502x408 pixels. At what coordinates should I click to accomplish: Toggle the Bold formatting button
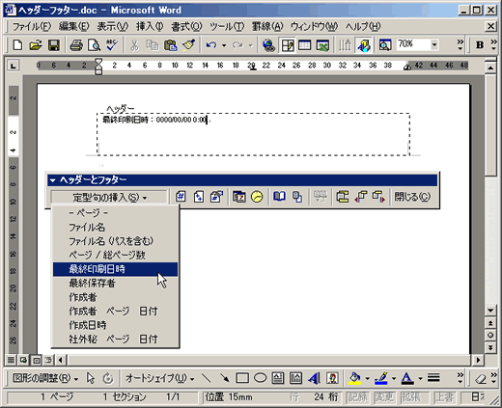480,45
